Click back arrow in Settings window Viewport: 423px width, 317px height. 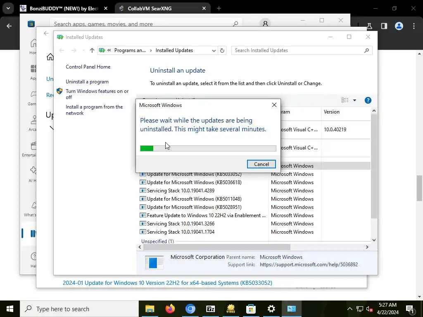[x=46, y=33]
